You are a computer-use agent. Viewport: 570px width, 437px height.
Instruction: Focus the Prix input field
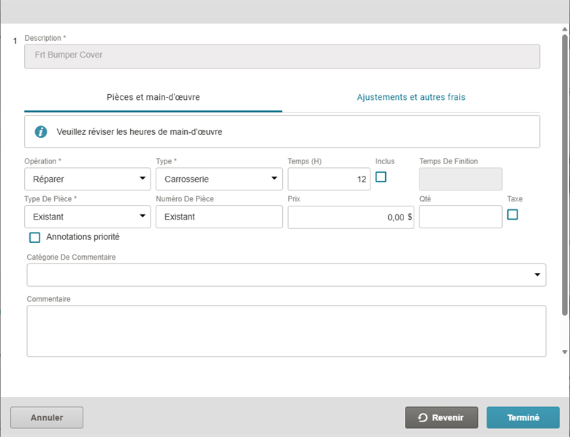pos(350,217)
